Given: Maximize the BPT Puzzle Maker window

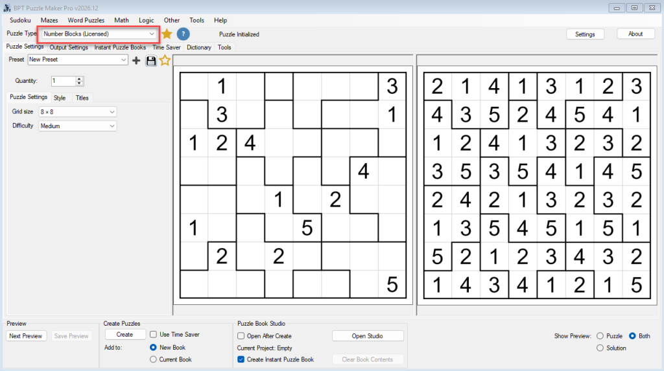Looking at the screenshot, I should (x=634, y=8).
